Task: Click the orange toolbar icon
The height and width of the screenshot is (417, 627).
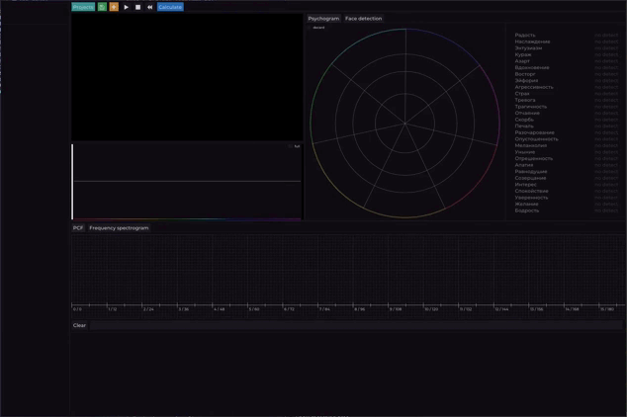Action: 114,7
